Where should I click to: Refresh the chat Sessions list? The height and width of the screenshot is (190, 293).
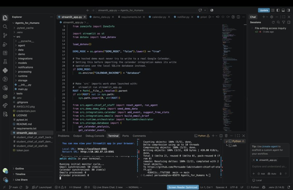(x=273, y=22)
